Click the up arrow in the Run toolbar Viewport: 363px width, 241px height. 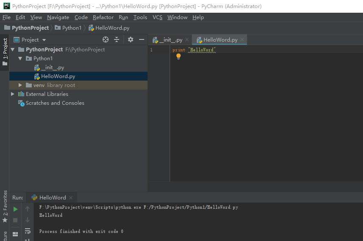28,209
